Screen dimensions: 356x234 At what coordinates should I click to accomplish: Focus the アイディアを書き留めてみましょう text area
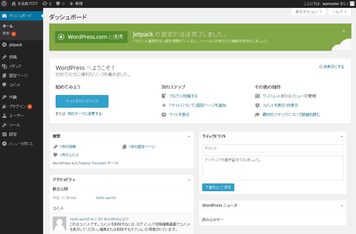click(x=273, y=168)
